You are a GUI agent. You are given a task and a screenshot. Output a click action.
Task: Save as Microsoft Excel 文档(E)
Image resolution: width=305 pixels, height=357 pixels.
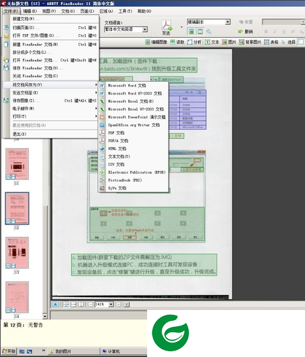[134, 102]
